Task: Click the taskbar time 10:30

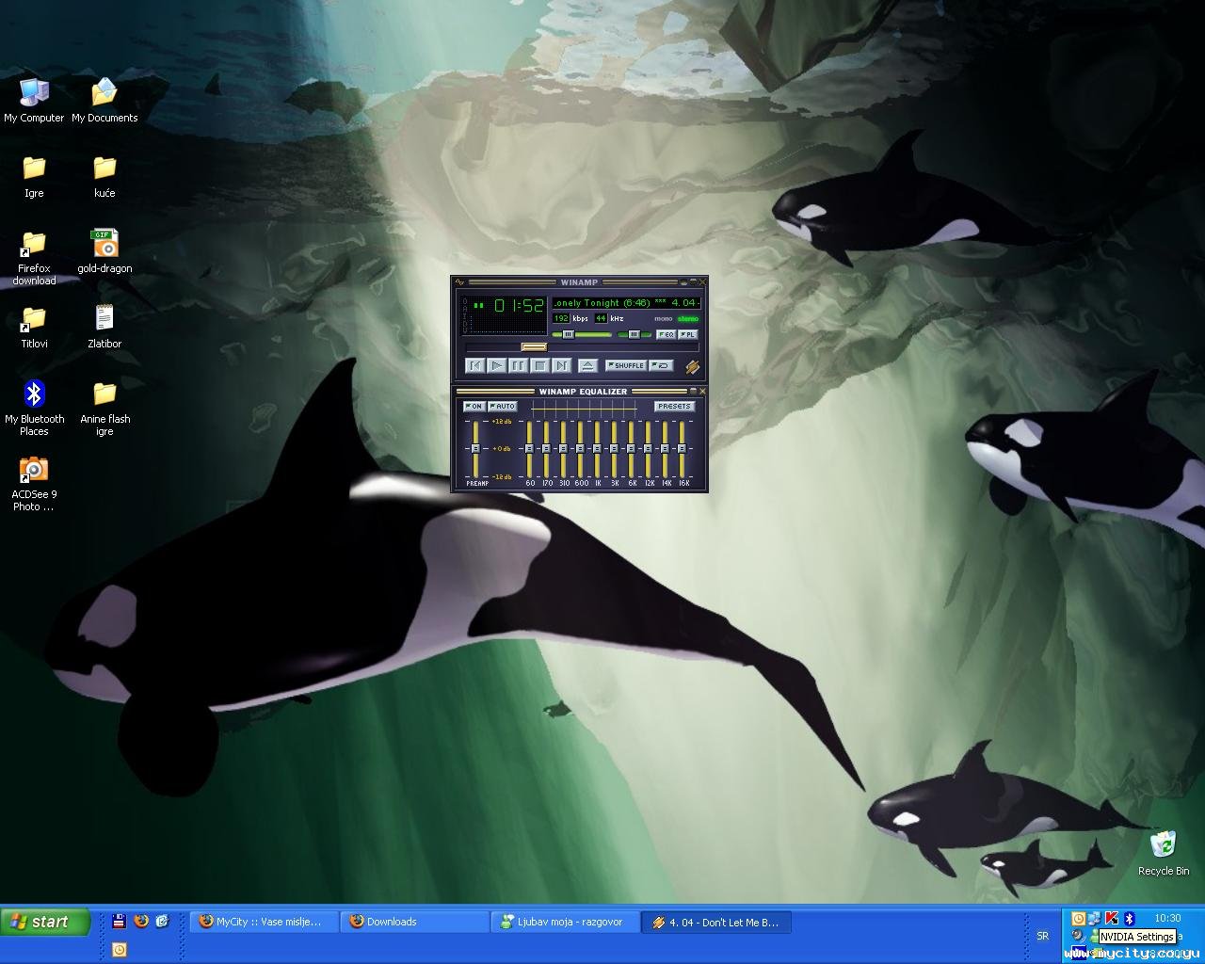Action: (x=1167, y=918)
